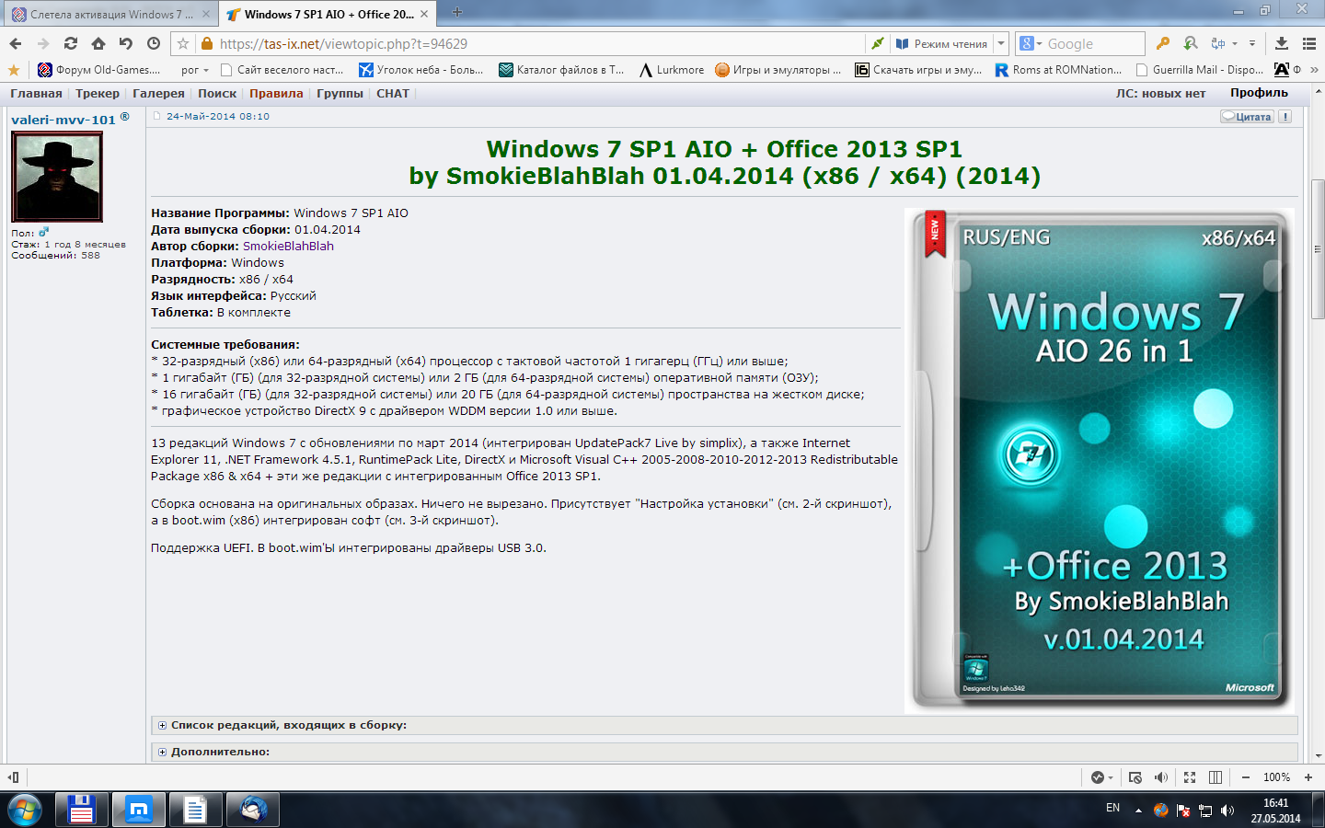The image size is (1325, 828).
Task: Show more bookmarks with the chevron
Action: point(1314,70)
